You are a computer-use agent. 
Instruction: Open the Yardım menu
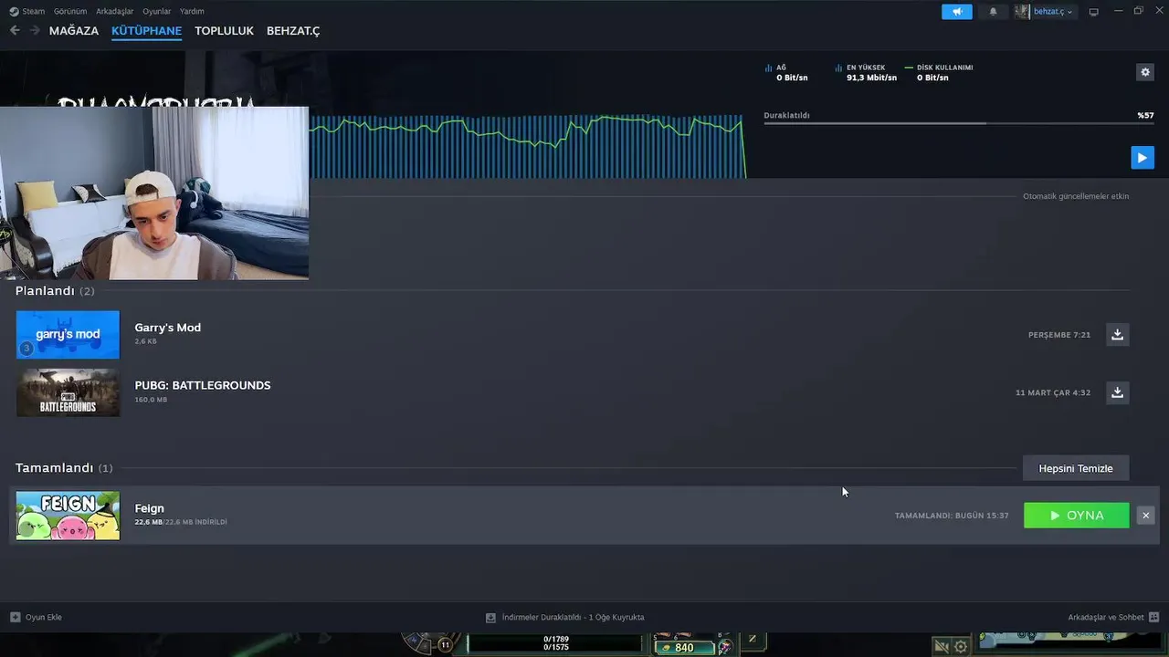(192, 12)
